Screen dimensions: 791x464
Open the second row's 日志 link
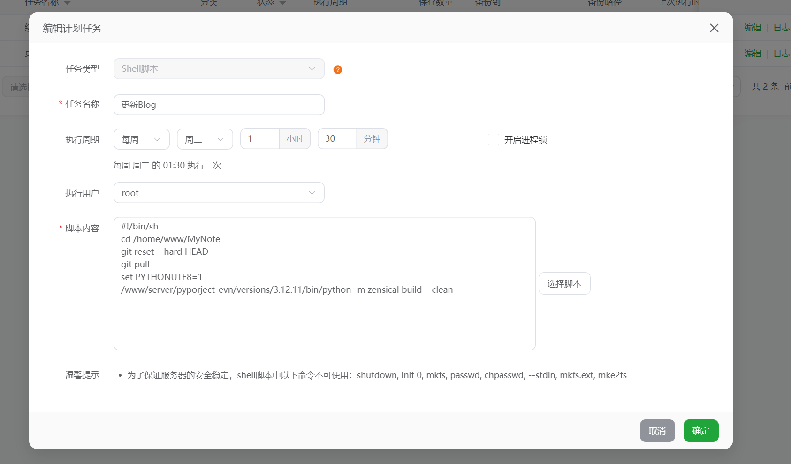[x=781, y=53]
